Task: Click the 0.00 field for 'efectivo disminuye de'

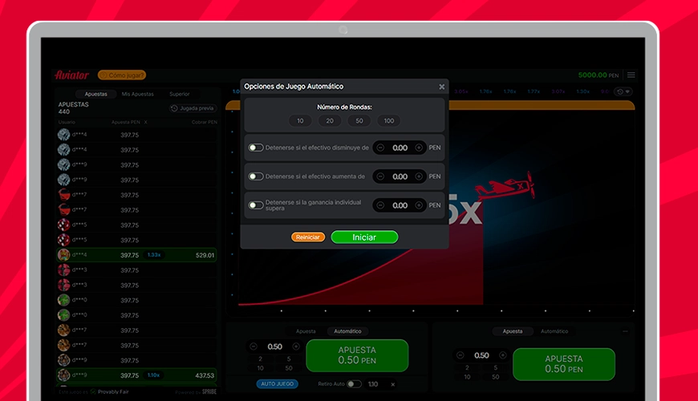Action: pos(400,148)
